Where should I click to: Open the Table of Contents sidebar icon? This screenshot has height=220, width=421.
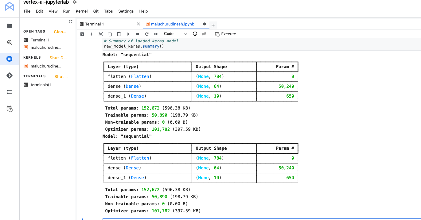pos(10,92)
